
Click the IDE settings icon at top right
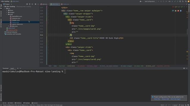(x=189, y=1)
